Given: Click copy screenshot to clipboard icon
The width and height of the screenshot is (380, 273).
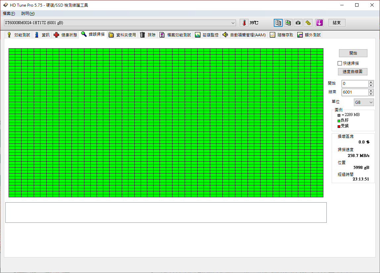Looking at the screenshot, I should 288,23.
